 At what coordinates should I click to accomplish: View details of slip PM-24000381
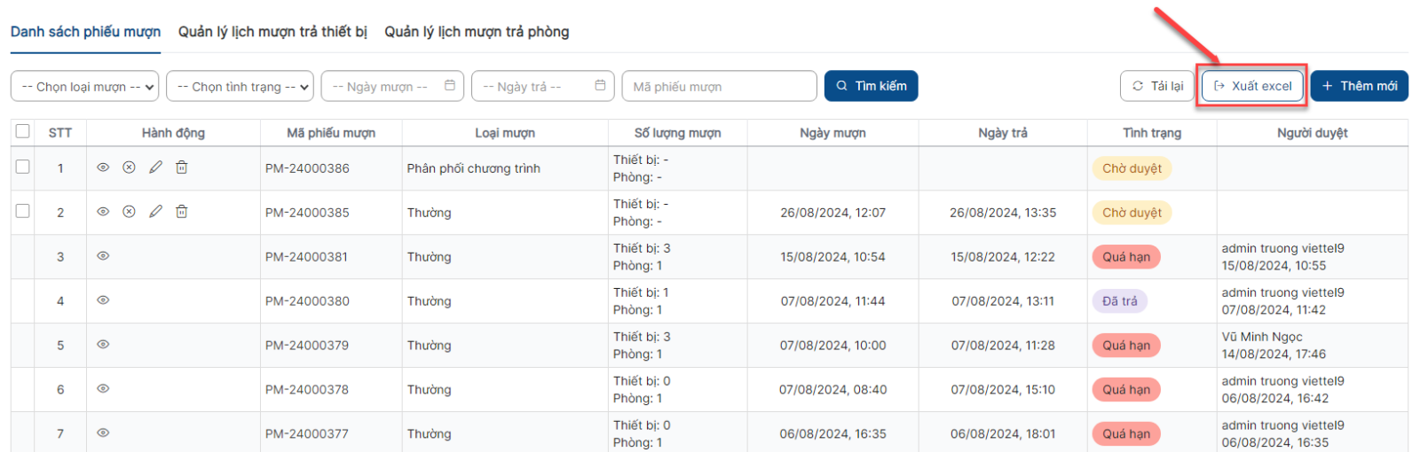click(x=103, y=256)
